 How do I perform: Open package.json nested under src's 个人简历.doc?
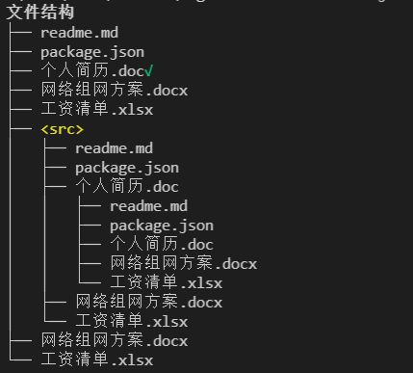(162, 226)
